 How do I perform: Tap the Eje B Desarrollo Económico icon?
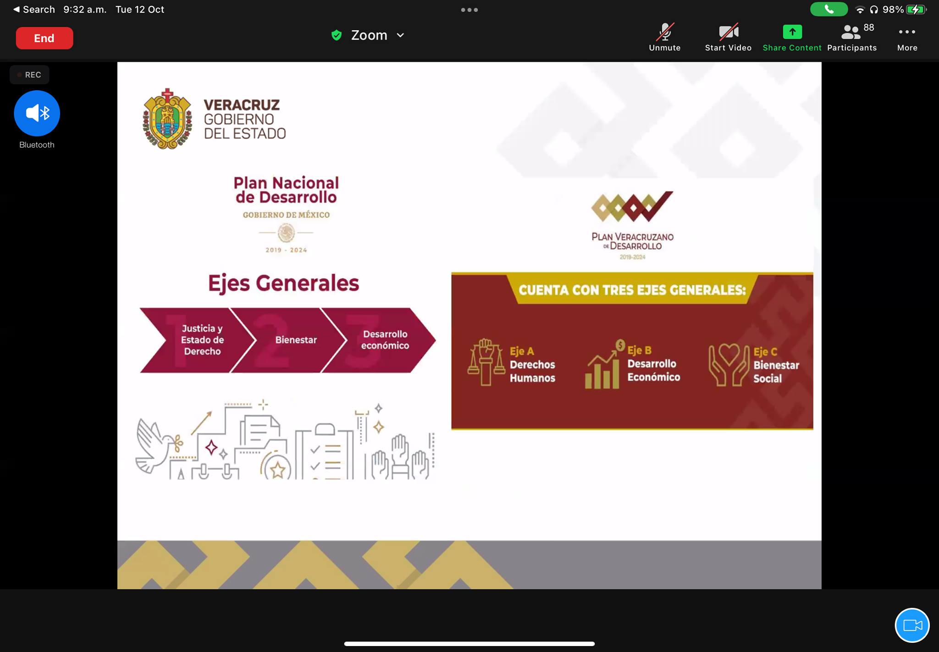pos(604,365)
